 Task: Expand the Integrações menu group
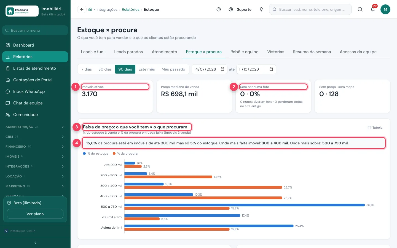(x=35, y=166)
